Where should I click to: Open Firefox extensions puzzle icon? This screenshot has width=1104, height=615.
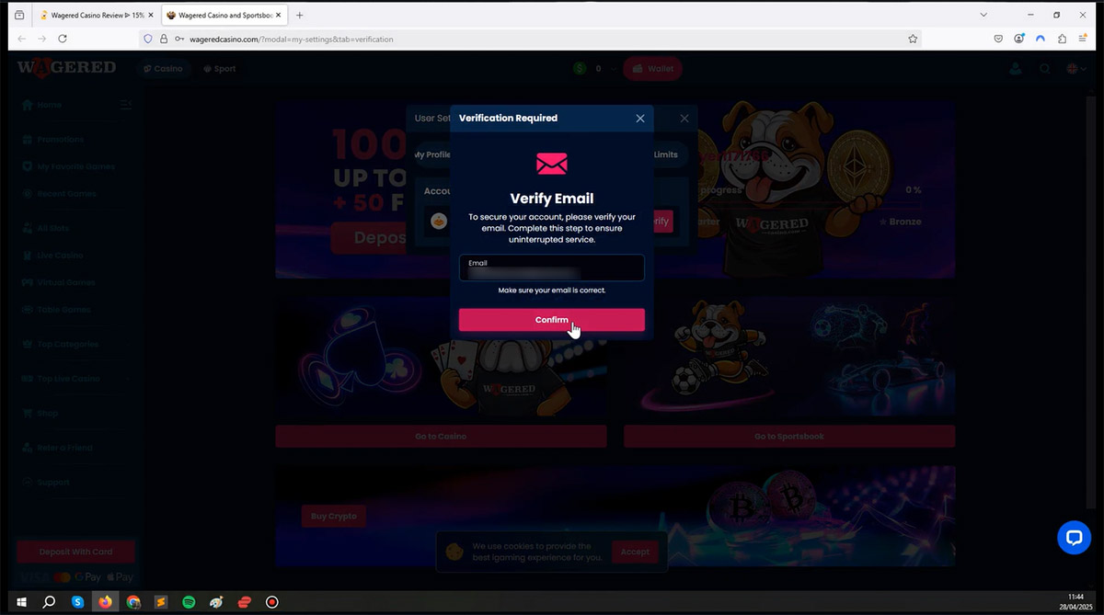click(1062, 39)
